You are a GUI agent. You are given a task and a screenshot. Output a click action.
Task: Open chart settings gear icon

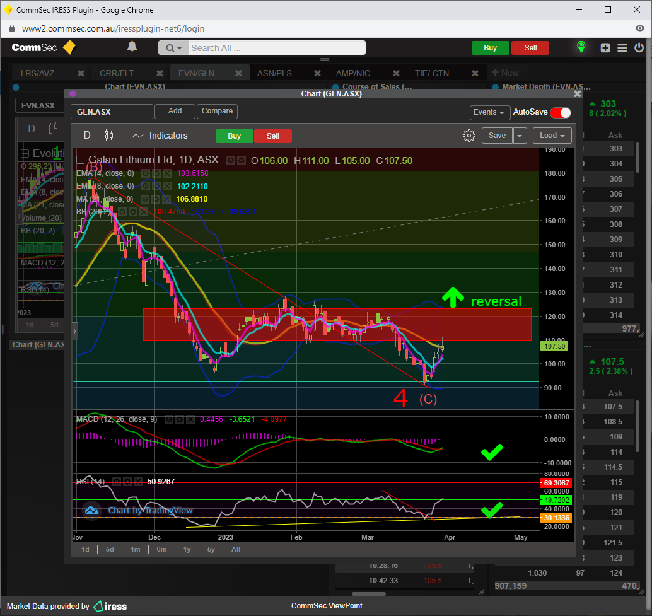tap(469, 136)
